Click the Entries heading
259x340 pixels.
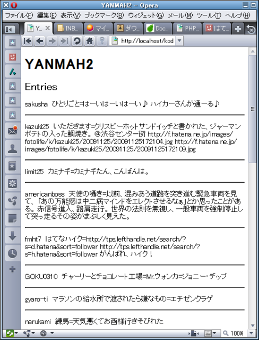click(x=41, y=87)
